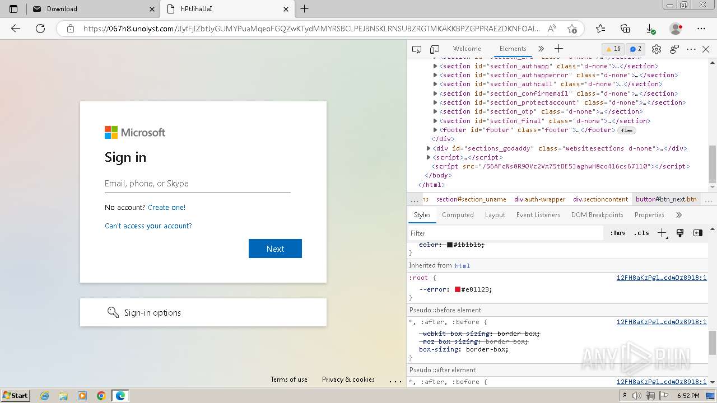Expand section_authcall node

pos(435,84)
